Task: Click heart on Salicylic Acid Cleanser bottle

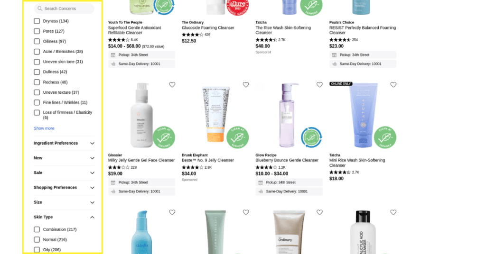Action: point(393,212)
